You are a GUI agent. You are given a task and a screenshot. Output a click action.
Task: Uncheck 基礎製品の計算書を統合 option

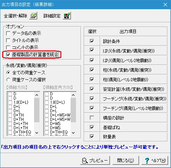pos(8,55)
